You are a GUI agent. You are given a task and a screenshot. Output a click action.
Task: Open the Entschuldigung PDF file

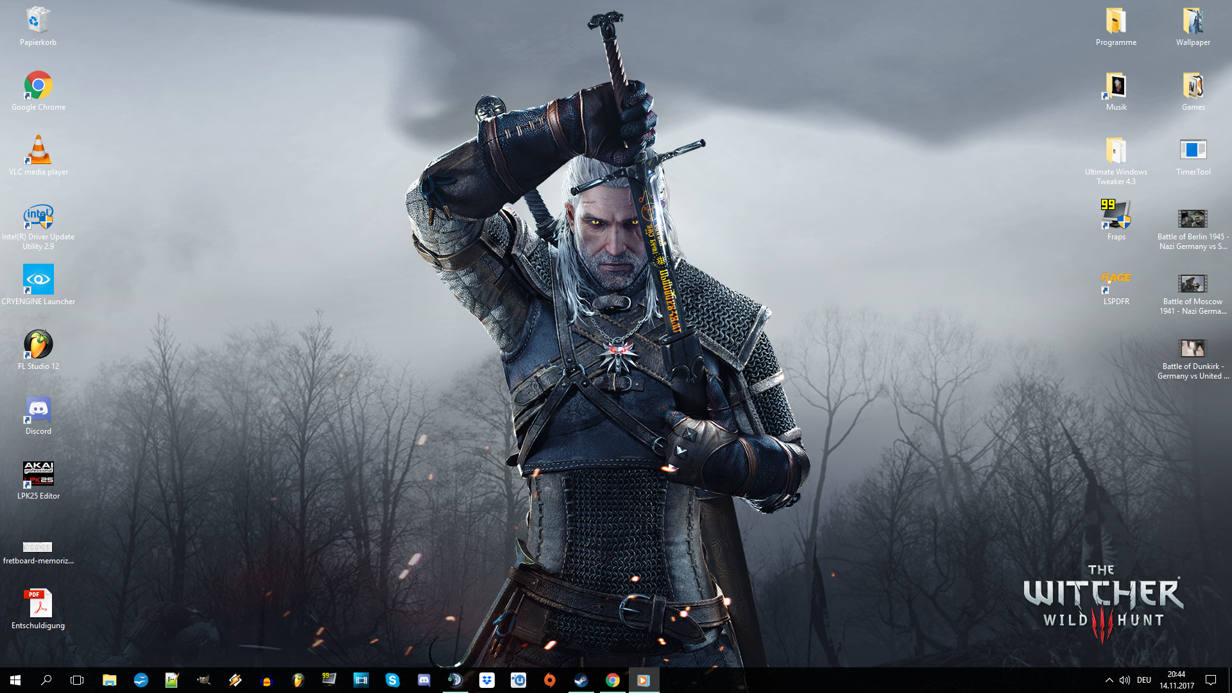point(38,604)
